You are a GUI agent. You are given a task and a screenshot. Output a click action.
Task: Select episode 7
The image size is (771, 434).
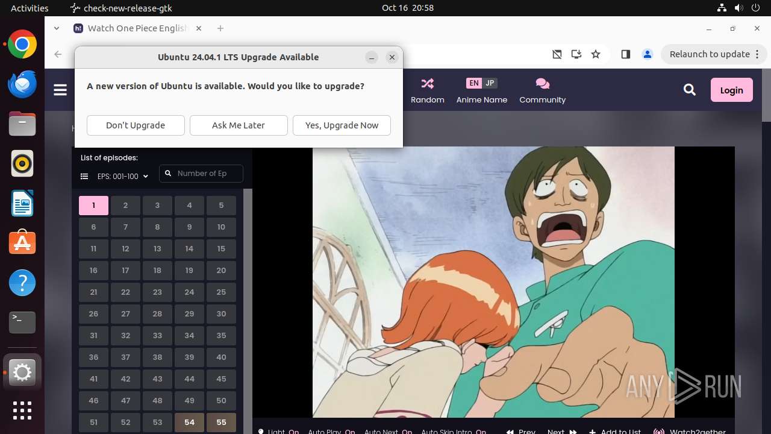(x=125, y=227)
